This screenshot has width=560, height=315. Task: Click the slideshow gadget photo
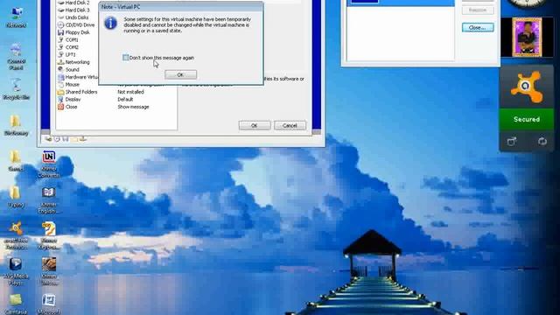527,37
